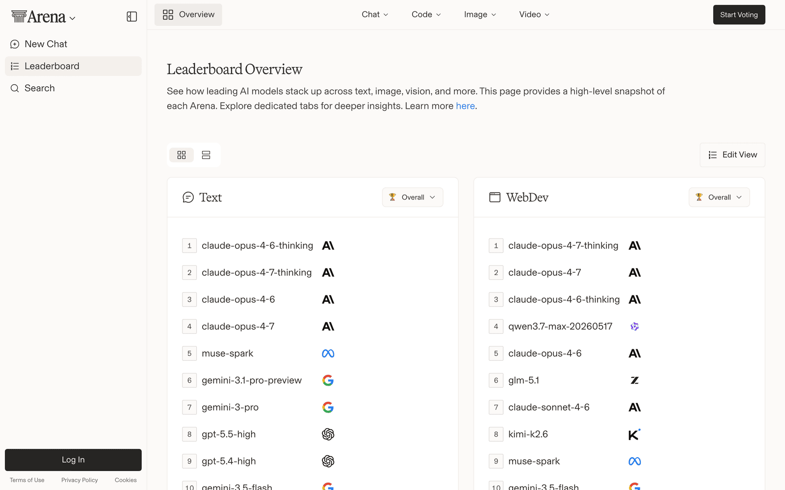This screenshot has width=785, height=490.
Task: Expand the Image menu
Action: click(480, 15)
